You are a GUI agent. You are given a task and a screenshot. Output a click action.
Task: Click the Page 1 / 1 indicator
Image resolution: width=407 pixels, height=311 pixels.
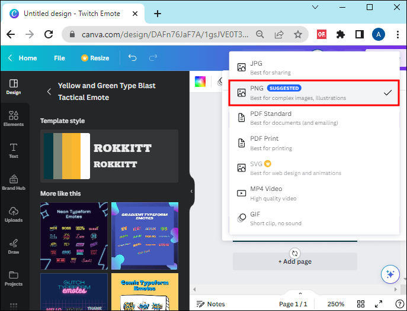(293, 304)
